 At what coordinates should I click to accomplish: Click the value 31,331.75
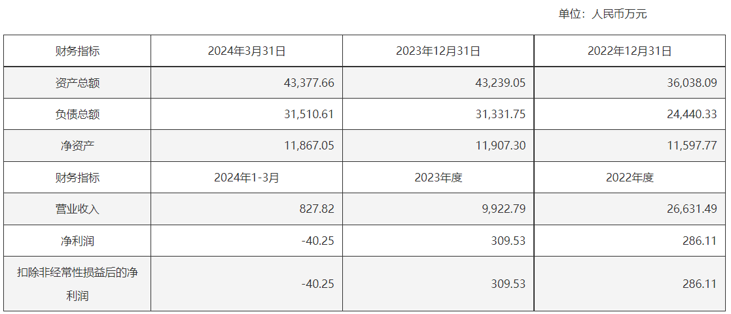click(501, 114)
